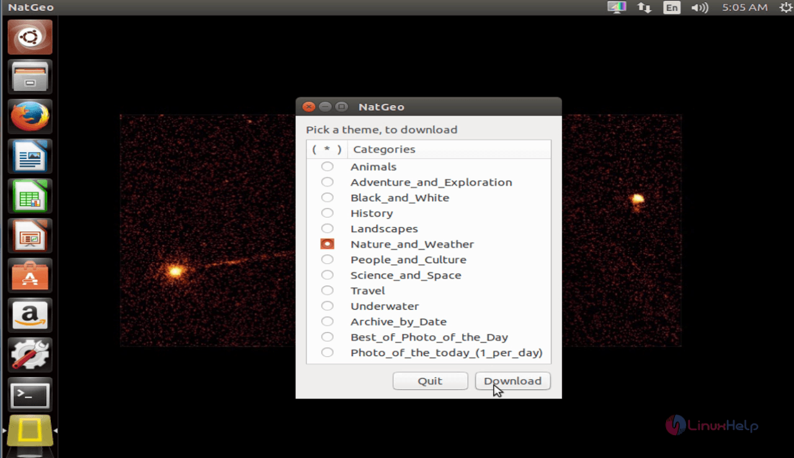794x458 pixels.
Task: Open LibreOffice Calc from launcher
Action: 30,196
